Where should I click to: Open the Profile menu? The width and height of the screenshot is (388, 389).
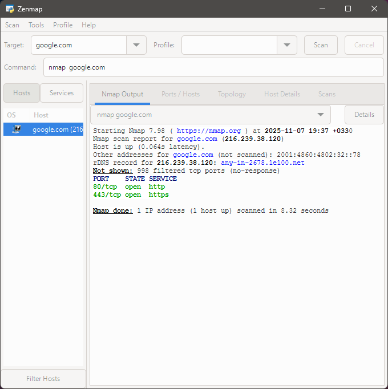[63, 25]
